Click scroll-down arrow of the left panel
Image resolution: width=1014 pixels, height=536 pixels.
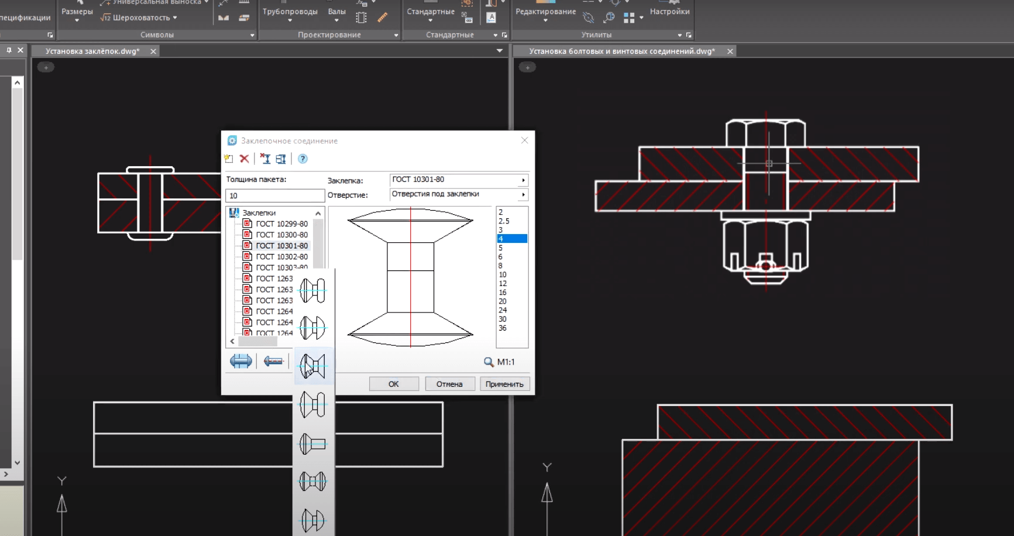[17, 462]
